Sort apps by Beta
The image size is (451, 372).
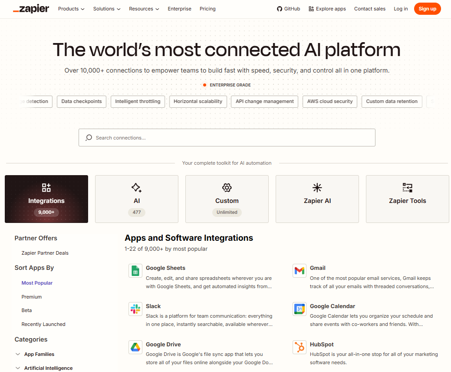[x=27, y=310]
